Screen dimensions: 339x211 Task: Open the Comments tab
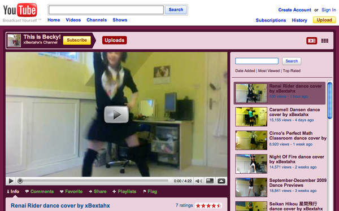point(40,191)
